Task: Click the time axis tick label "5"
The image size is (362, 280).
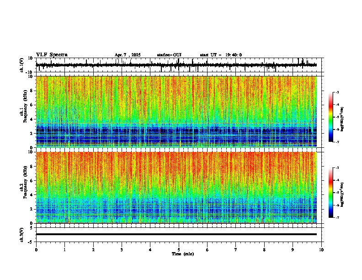Action: tap(179, 250)
